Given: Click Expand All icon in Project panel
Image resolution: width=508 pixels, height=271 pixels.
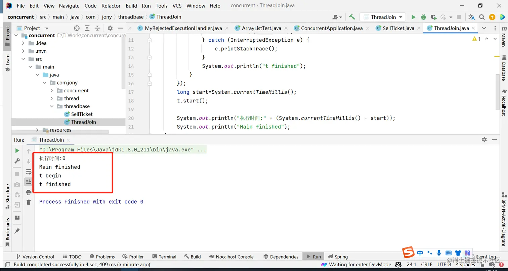Looking at the screenshot, I should point(87,28).
